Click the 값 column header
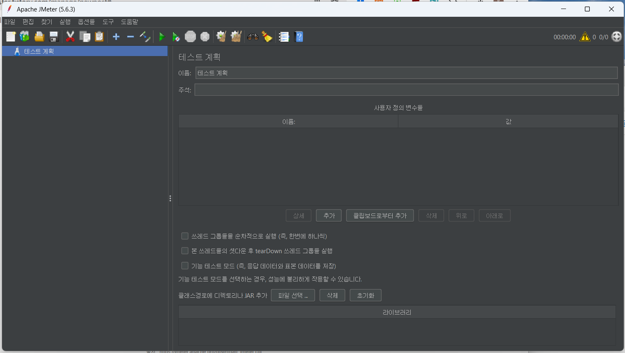Viewport: 625px width, 353px height. (508, 121)
